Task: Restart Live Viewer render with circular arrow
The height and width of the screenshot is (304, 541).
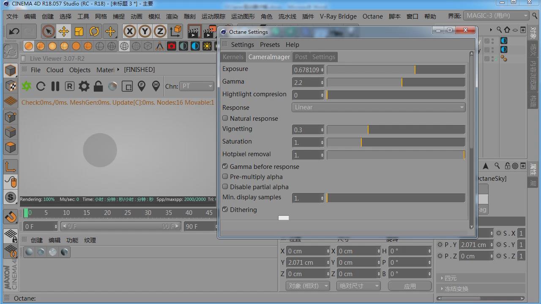Action: 41,86
